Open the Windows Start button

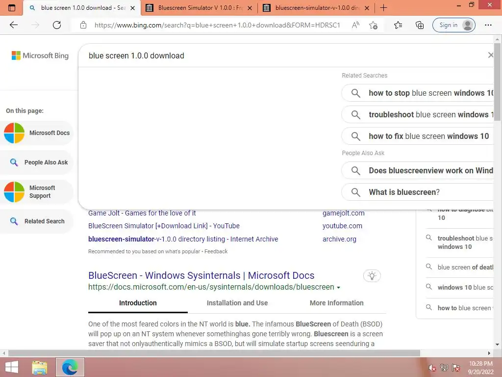[12, 367]
